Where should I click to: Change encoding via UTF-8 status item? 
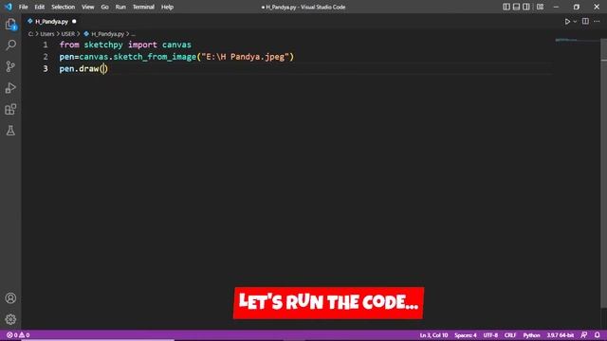click(490, 335)
